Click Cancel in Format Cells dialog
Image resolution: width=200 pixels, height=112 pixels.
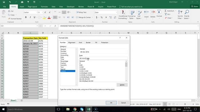pyautogui.click(x=123, y=103)
